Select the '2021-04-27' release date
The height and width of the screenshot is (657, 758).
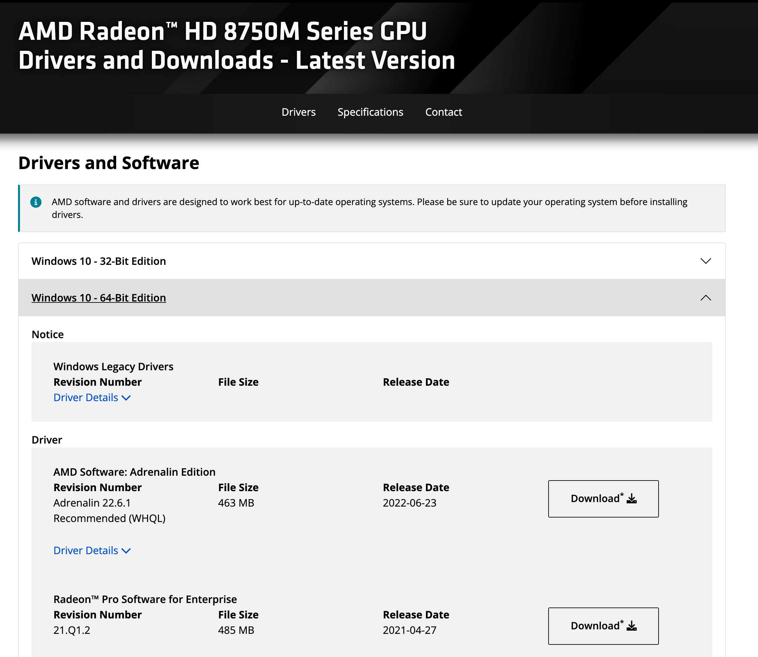[x=410, y=630]
